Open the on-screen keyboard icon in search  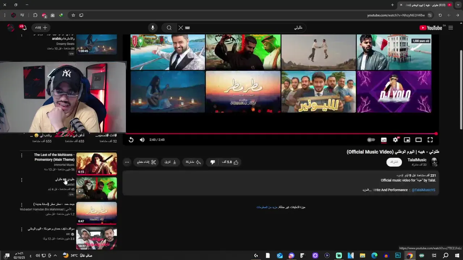[187, 28]
